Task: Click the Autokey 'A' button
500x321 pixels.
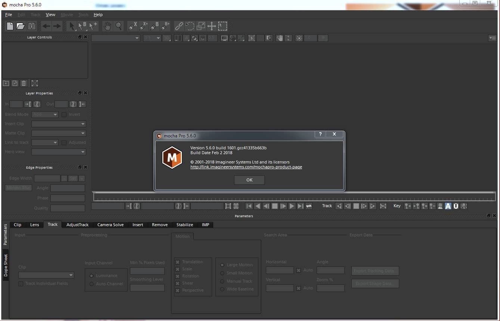Action: 448,206
